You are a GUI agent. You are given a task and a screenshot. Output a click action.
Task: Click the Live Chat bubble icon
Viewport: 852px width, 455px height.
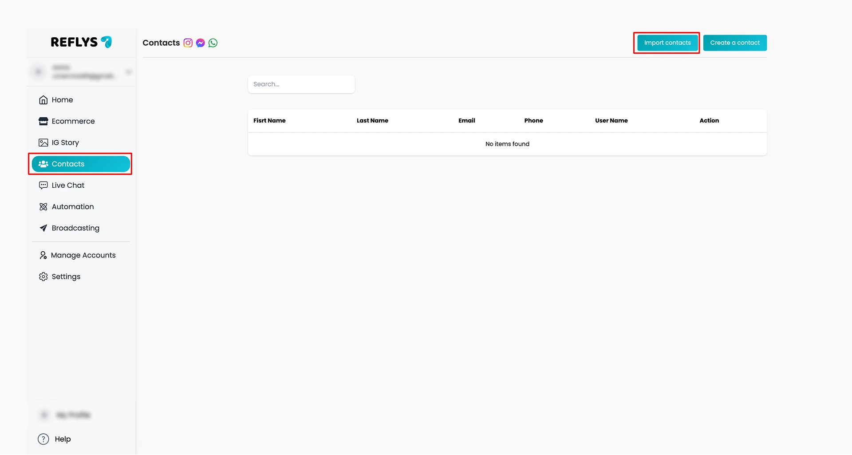(x=43, y=185)
